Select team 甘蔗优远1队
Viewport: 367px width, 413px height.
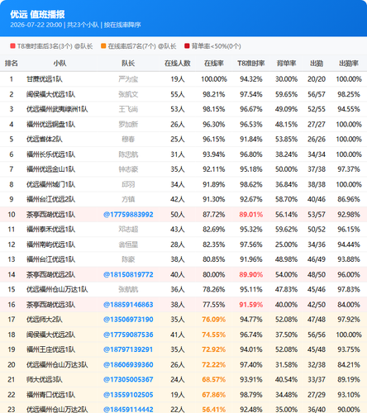45,79
